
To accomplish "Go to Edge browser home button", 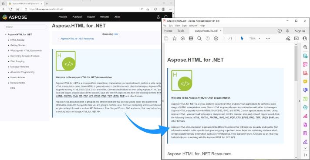I will [x=17, y=9].
